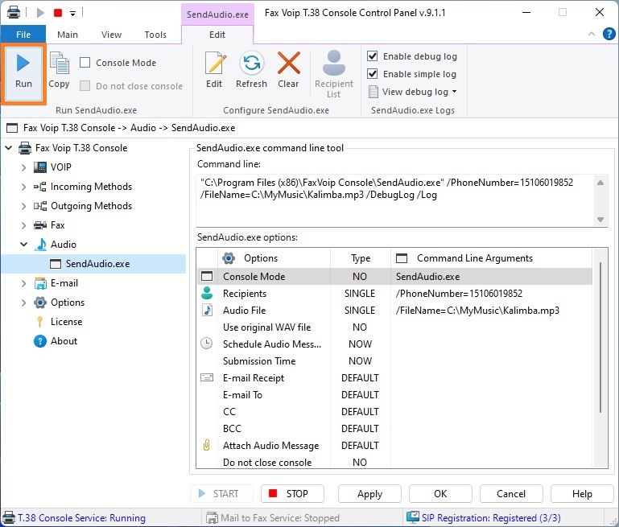The image size is (619, 527).
Task: Uncheck Enable debug log
Action: (x=372, y=56)
